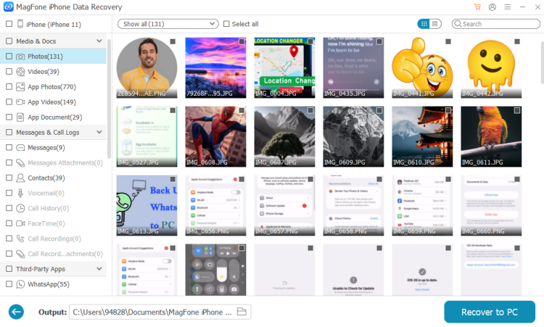The width and height of the screenshot is (544, 327).
Task: Switch to grid thumbnail view
Action: coord(424,24)
